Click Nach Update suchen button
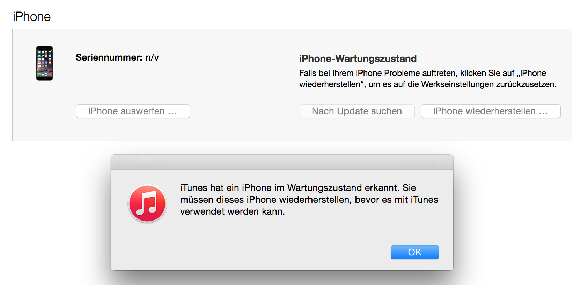The width and height of the screenshot is (588, 285). [x=357, y=111]
